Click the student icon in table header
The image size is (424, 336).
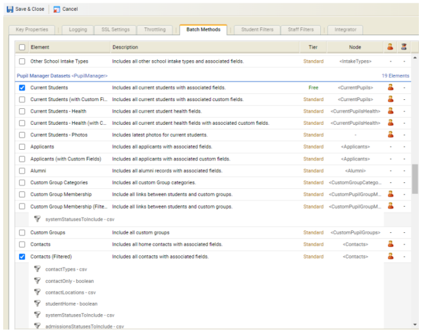pyautogui.click(x=390, y=47)
